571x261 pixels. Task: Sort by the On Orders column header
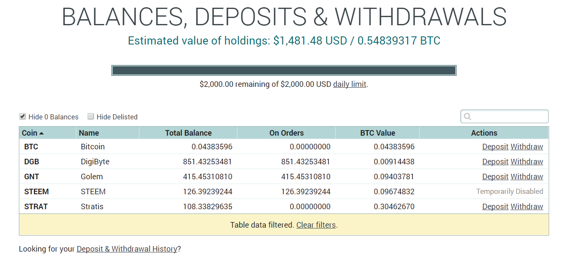tap(286, 133)
